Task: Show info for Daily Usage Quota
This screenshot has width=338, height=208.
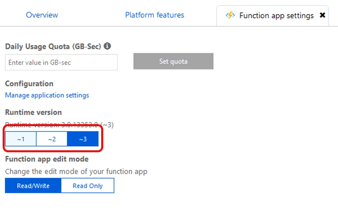Action: [107, 46]
